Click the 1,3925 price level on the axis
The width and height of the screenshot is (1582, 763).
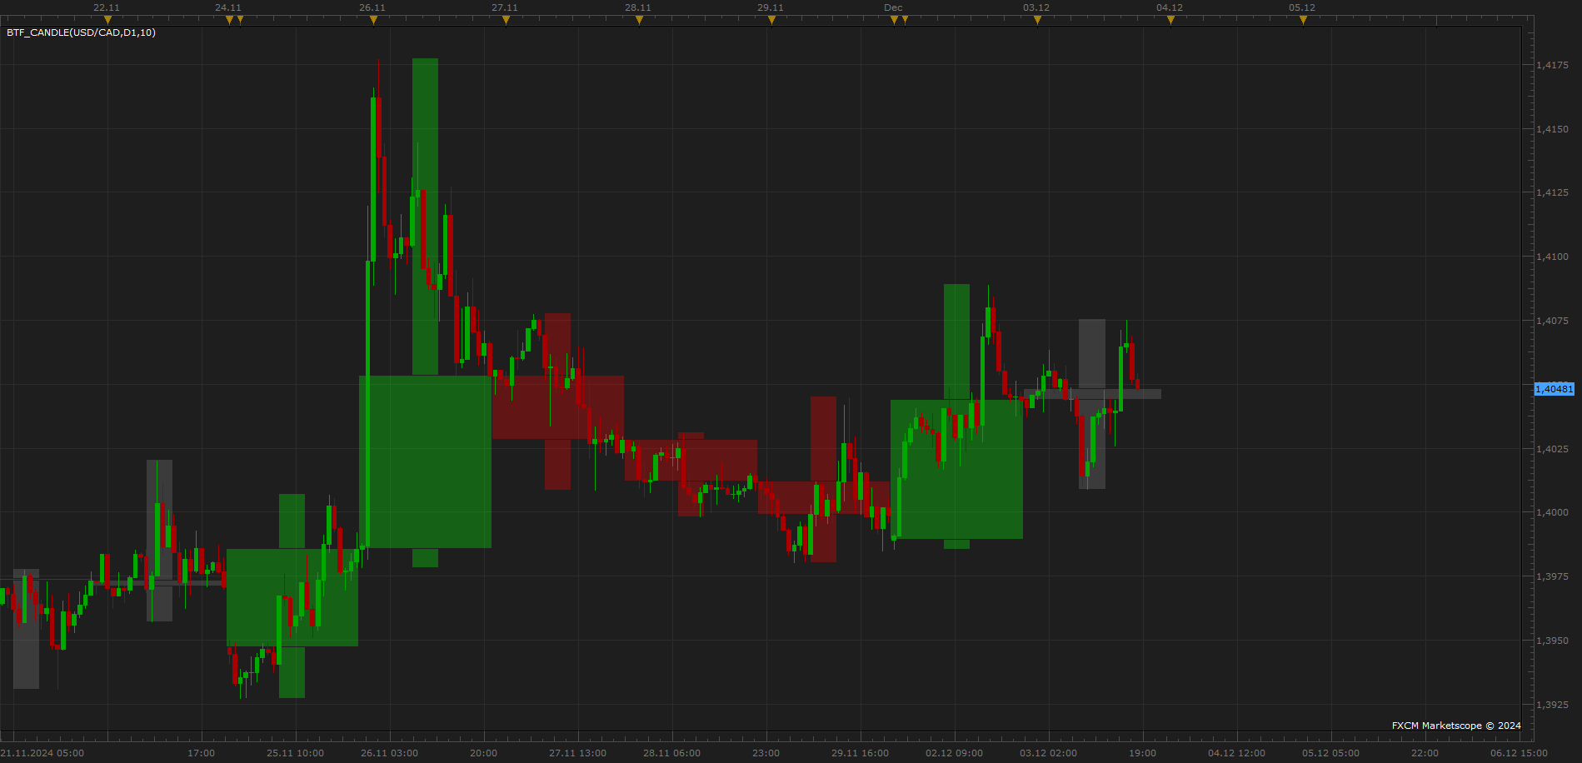(1553, 705)
